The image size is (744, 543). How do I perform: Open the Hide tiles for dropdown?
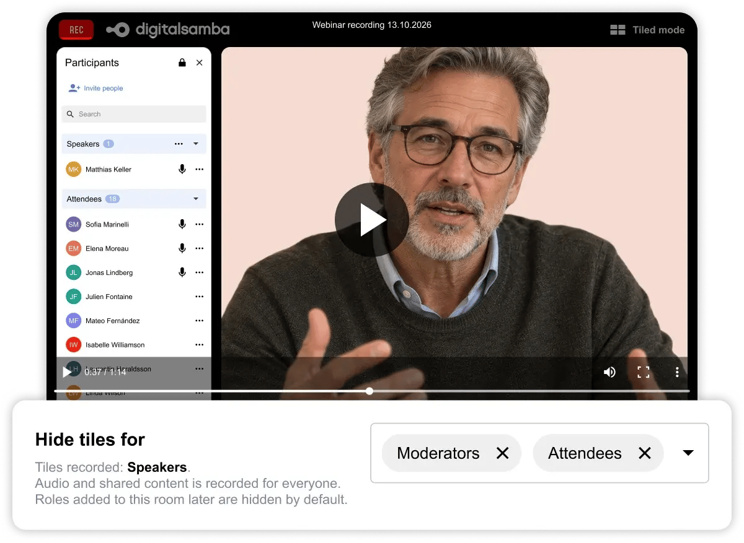[688, 453]
